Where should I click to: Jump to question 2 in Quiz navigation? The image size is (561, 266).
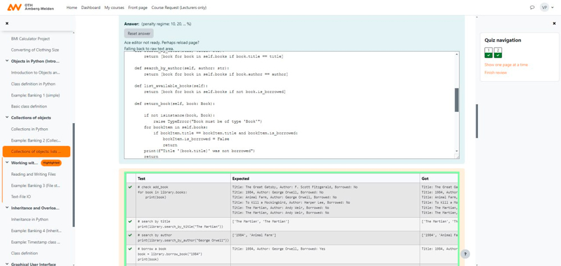point(498,53)
